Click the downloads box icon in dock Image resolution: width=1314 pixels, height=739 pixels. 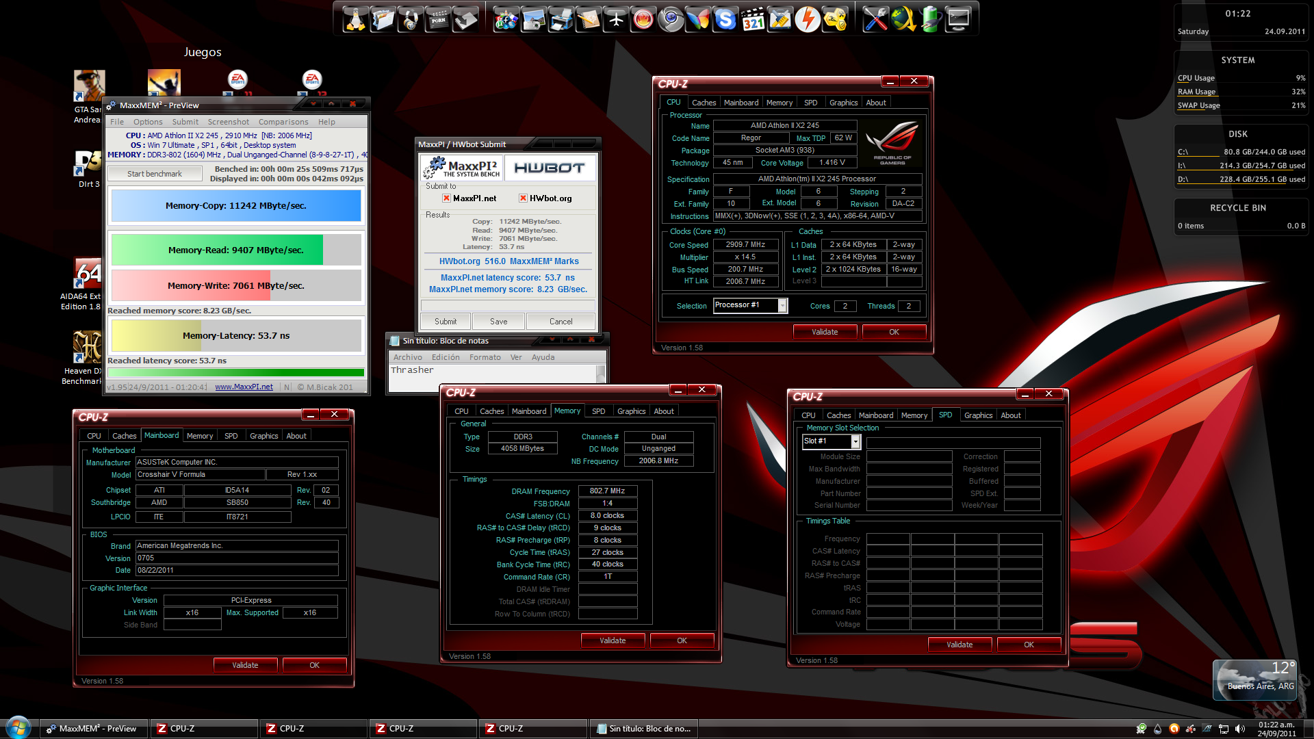465,19
